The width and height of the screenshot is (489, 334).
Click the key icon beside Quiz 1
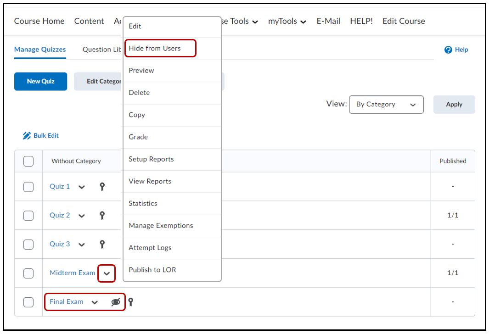pyautogui.click(x=102, y=186)
